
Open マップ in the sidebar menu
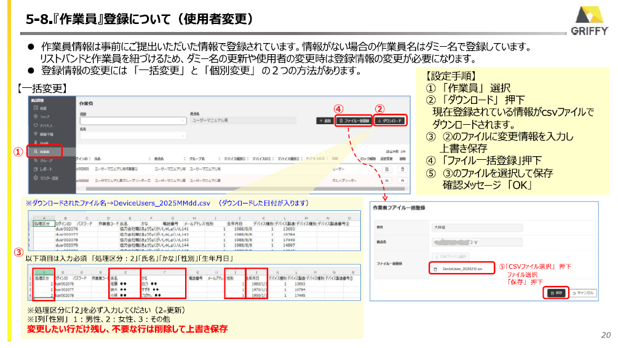pyautogui.click(x=44, y=117)
